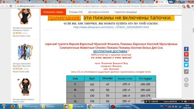Viewport: 194px width, 109px height.
Task: Click the size 'M' row cell
Action: 75,90
